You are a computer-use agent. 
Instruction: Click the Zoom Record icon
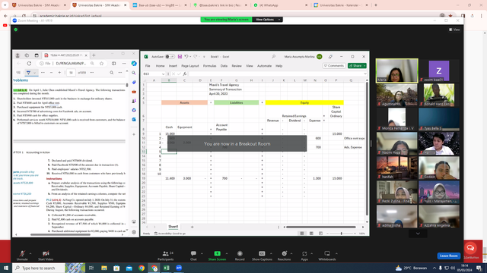tap(240, 253)
